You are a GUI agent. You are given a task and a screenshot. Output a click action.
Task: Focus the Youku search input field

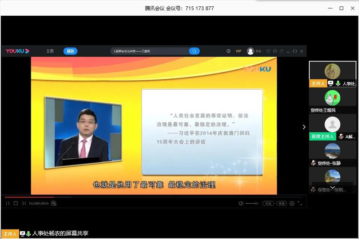[x=150, y=51]
